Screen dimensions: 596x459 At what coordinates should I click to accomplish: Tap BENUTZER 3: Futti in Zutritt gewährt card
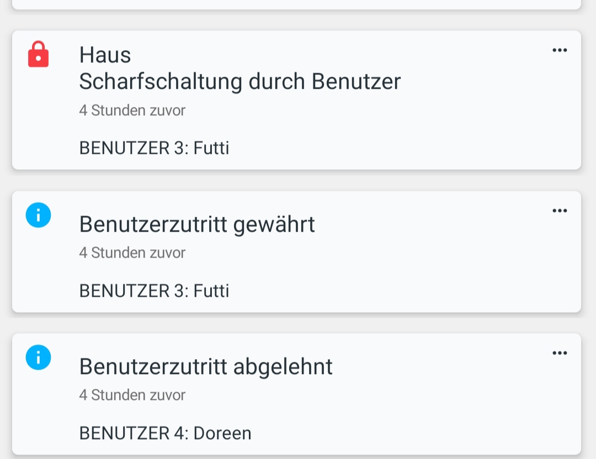[x=154, y=291]
